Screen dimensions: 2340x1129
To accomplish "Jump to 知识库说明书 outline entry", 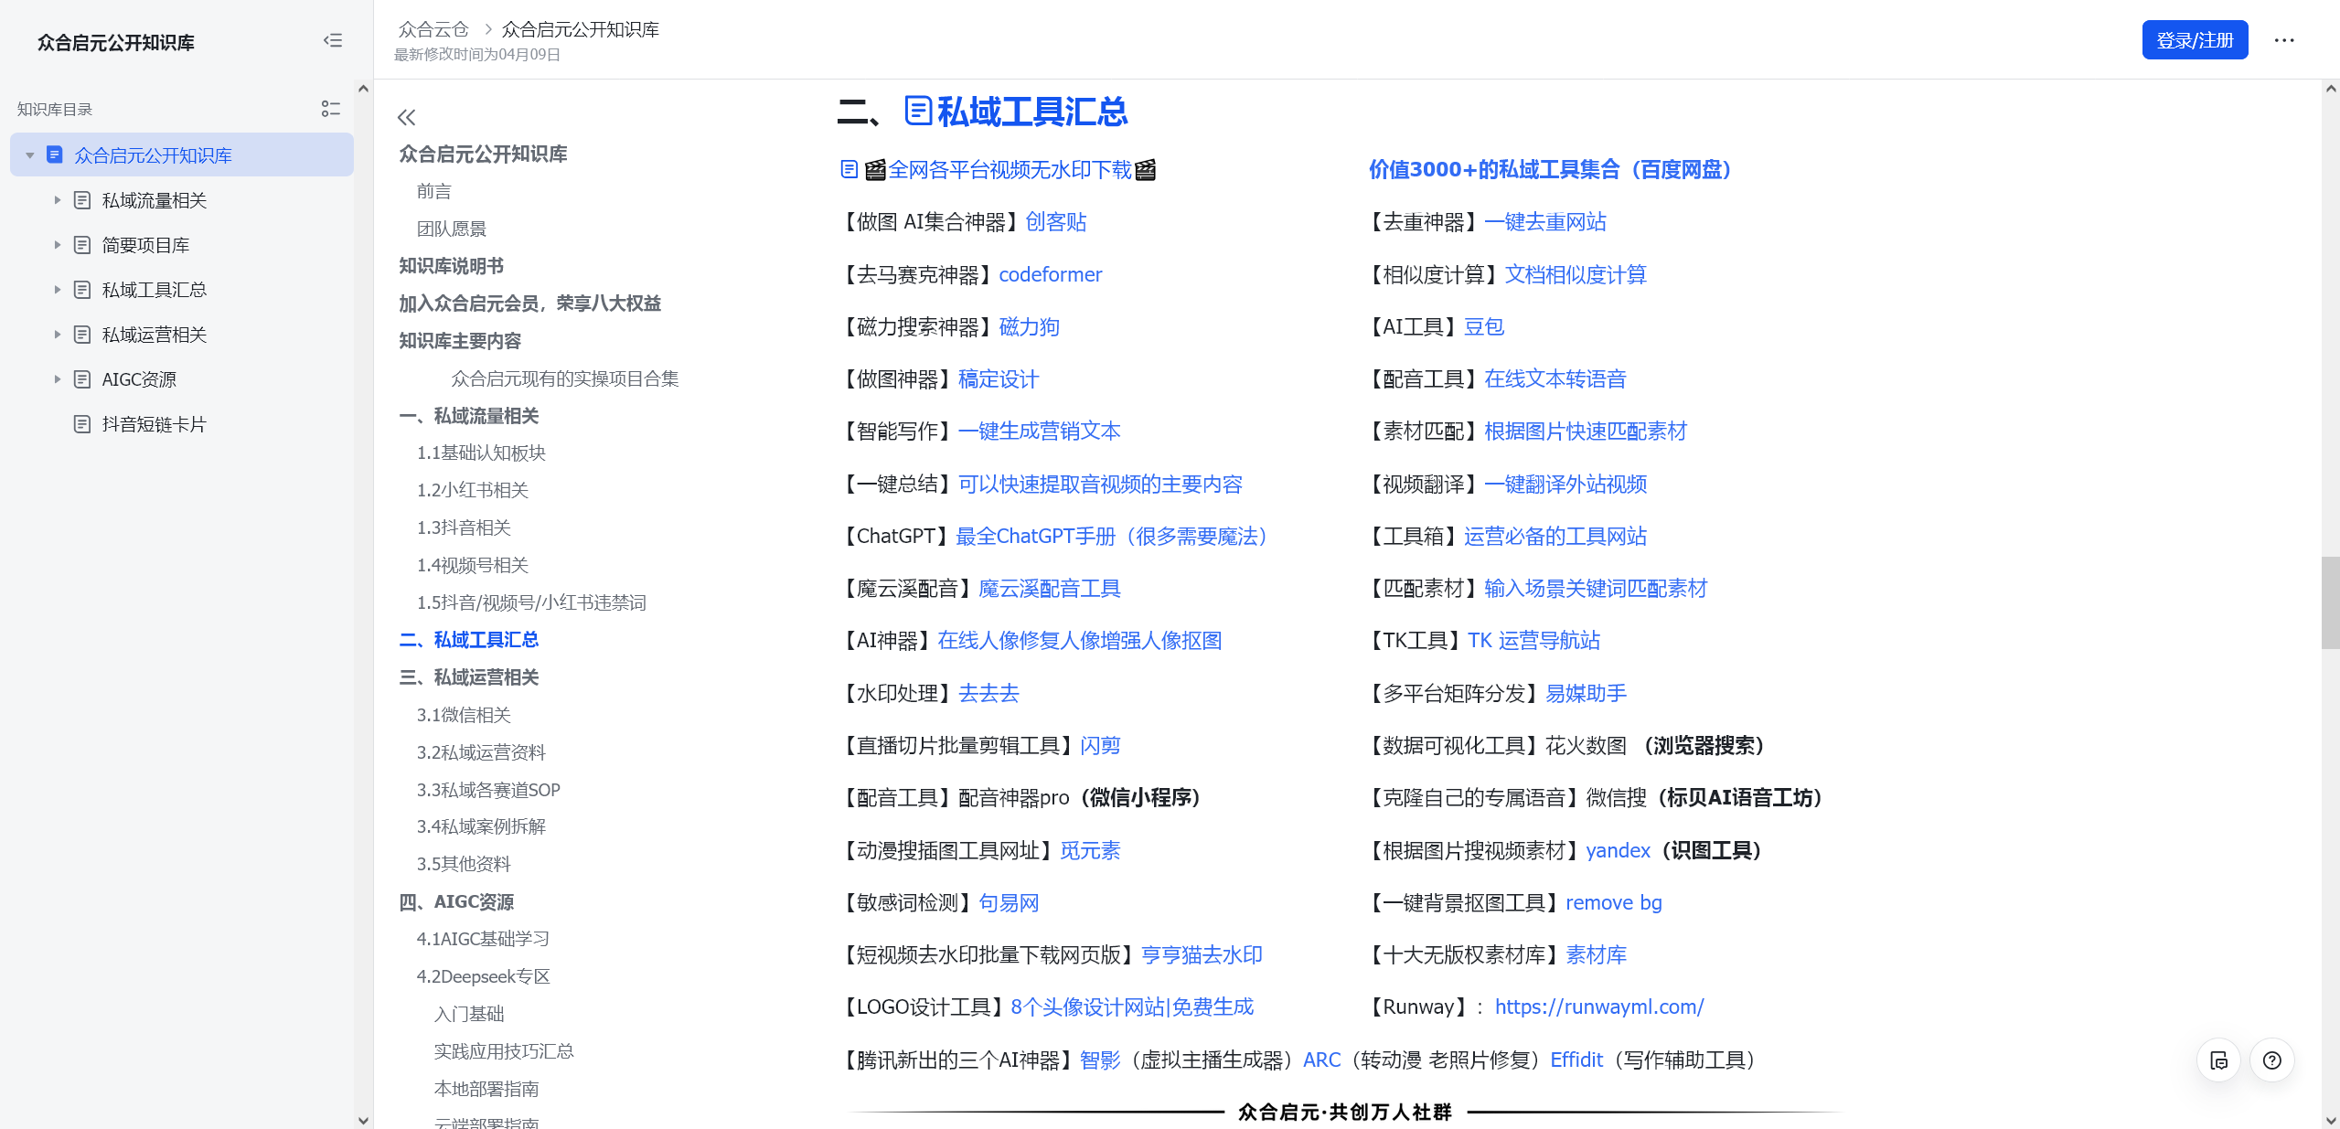I will click(451, 266).
